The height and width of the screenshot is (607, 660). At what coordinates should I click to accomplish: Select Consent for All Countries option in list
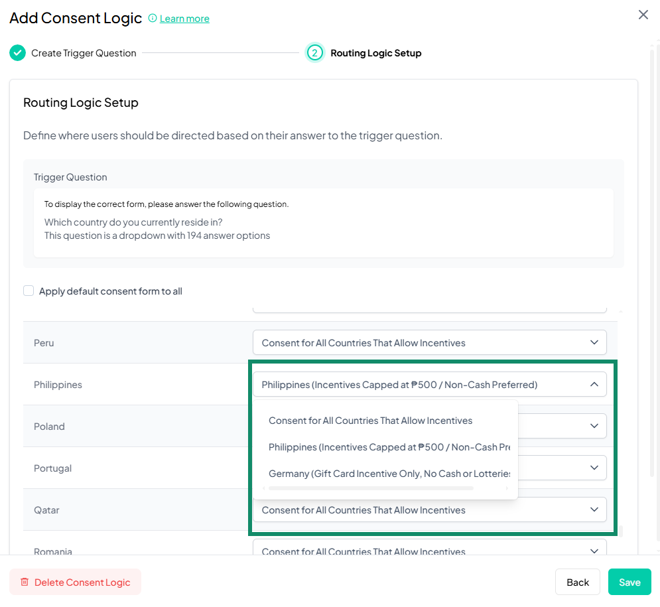click(370, 421)
